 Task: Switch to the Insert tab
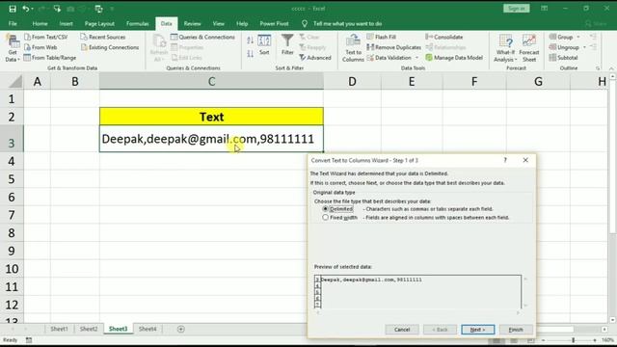tap(66, 23)
